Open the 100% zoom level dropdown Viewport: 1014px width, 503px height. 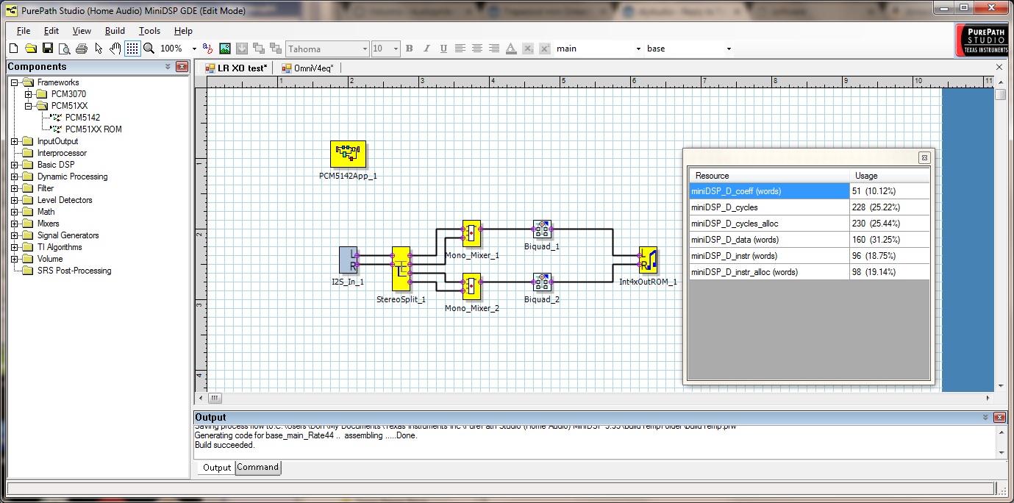[194, 49]
